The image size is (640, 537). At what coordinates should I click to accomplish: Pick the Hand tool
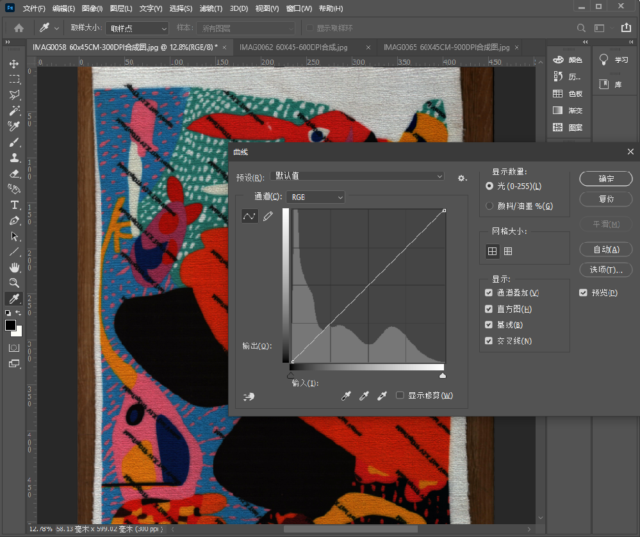coord(14,267)
